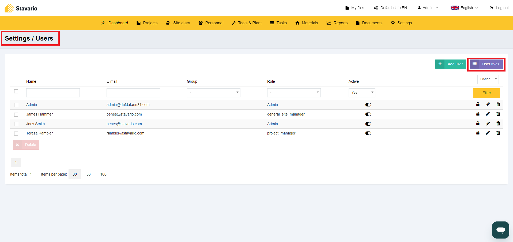The width and height of the screenshot is (513, 242).
Task: Click lock icon for Joey Smith
Action: [478, 124]
